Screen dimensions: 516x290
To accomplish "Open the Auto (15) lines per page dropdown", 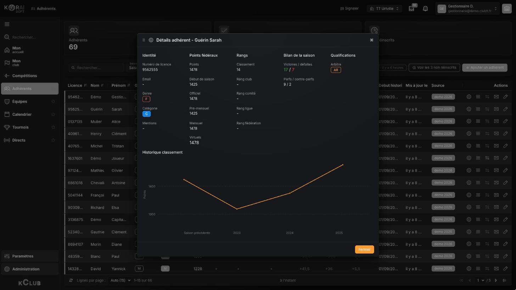I will [120, 280].
